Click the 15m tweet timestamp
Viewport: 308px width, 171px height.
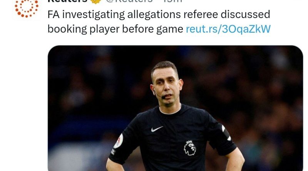[172, 1]
